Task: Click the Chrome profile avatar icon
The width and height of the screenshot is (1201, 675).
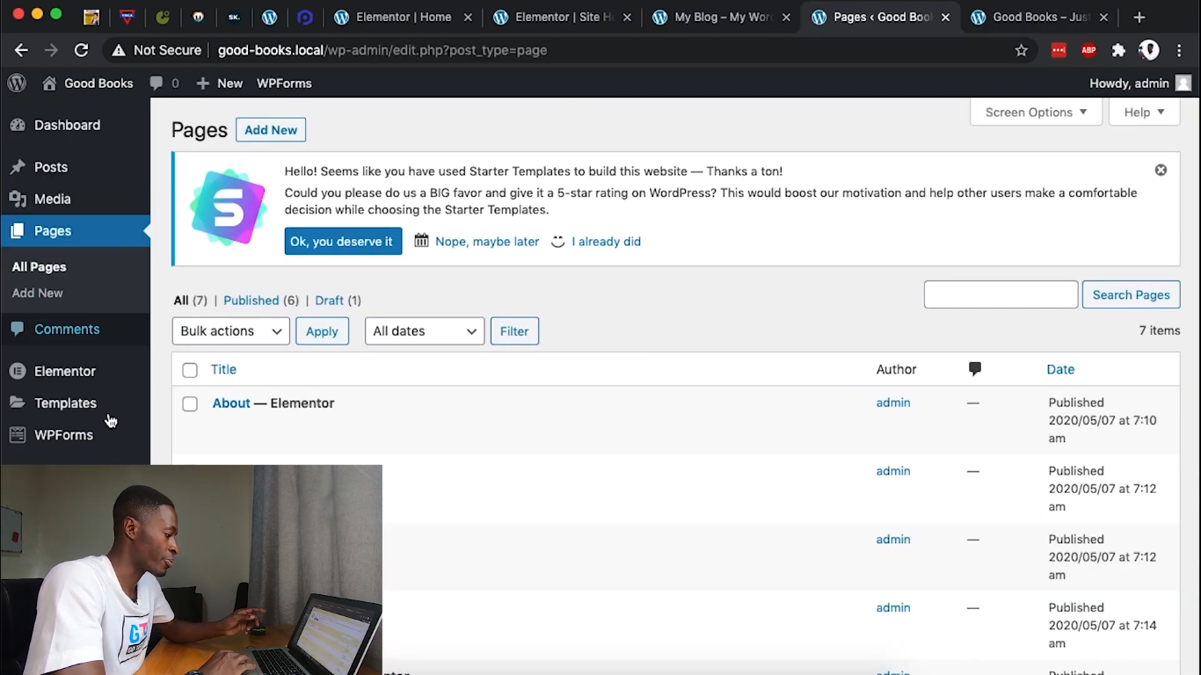Action: [x=1149, y=50]
